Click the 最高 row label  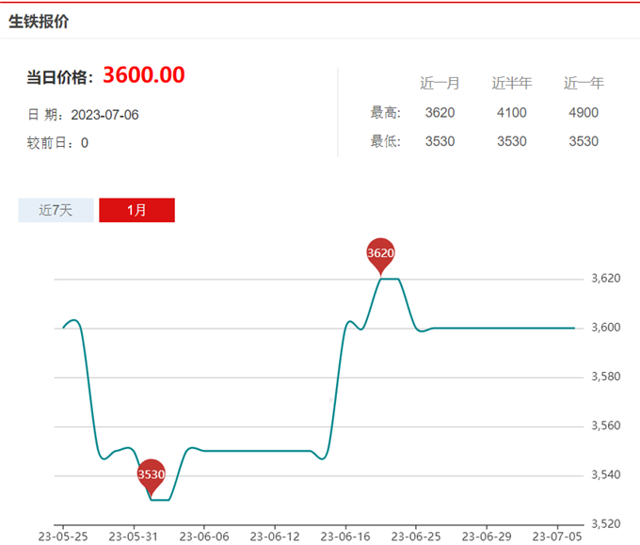(386, 113)
